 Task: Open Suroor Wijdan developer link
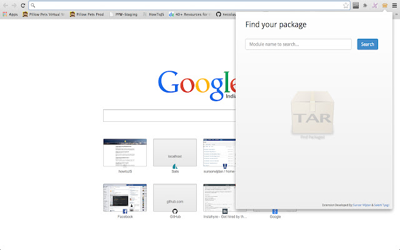coord(362,205)
